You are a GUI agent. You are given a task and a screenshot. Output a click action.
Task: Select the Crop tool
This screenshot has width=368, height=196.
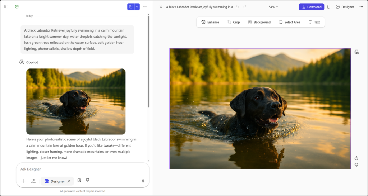tap(233, 22)
